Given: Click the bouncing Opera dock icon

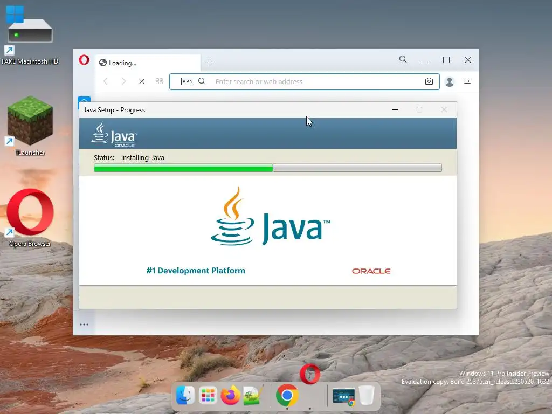Looking at the screenshot, I should 310,374.
